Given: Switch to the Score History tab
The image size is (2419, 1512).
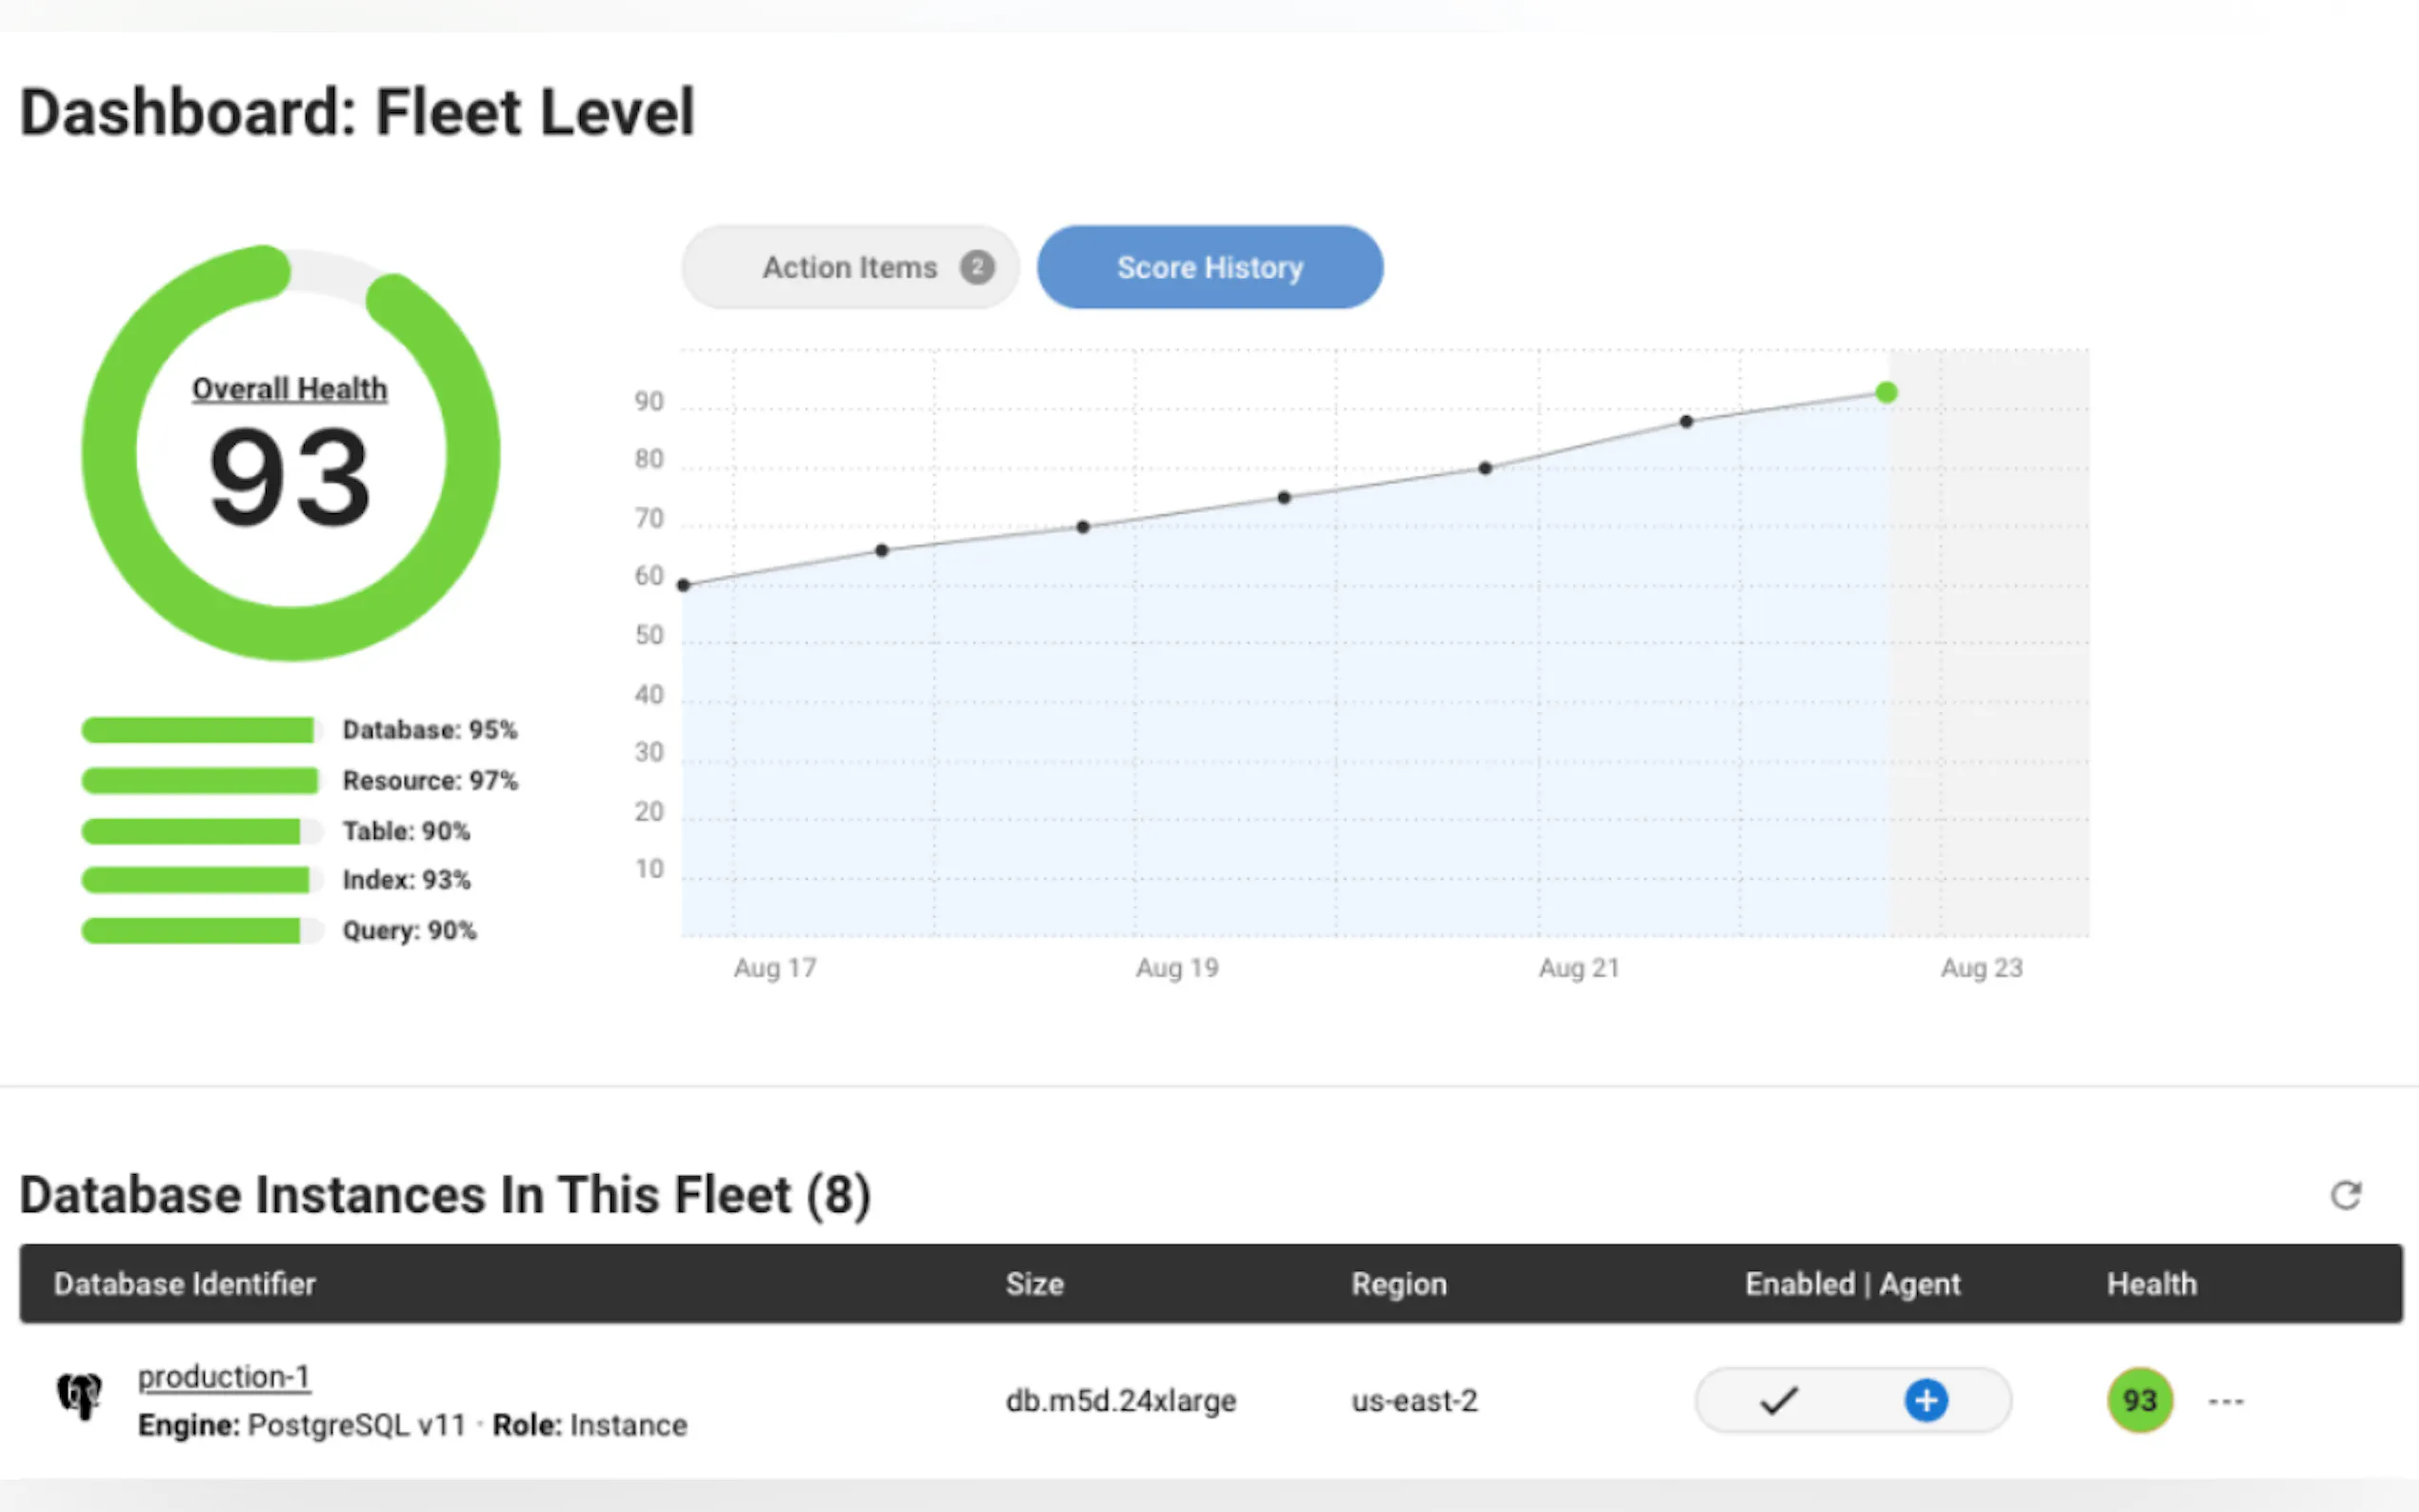Looking at the screenshot, I should 1209,267.
